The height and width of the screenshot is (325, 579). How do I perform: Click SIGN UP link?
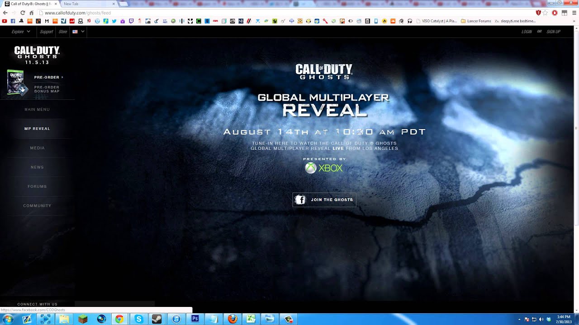point(553,32)
